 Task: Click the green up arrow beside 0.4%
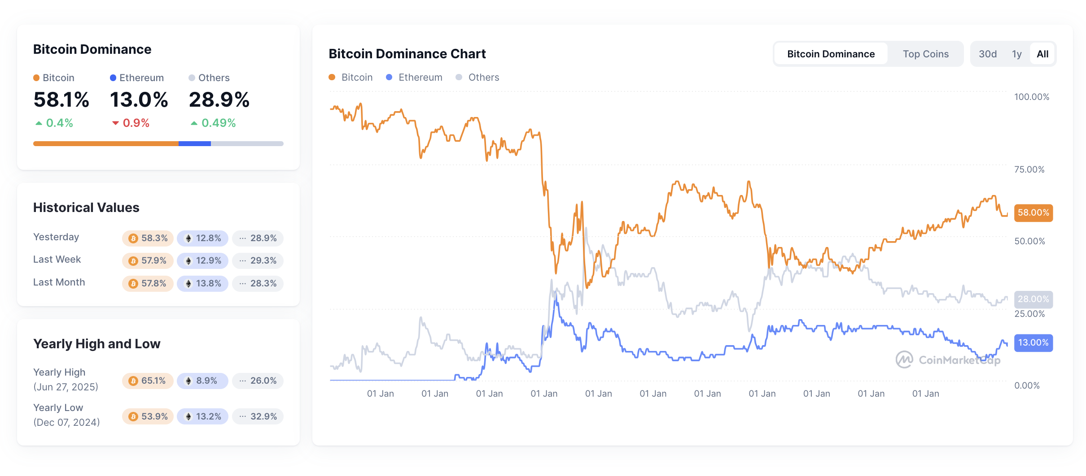[39, 123]
